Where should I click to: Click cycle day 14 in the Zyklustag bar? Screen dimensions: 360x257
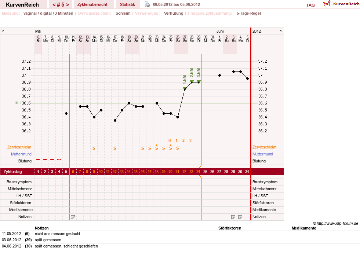pyautogui.click(x=129, y=172)
